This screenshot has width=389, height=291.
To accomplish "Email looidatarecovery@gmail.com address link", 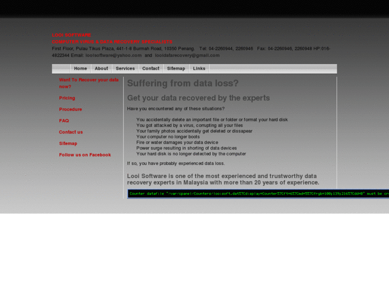I will click(187, 56).
